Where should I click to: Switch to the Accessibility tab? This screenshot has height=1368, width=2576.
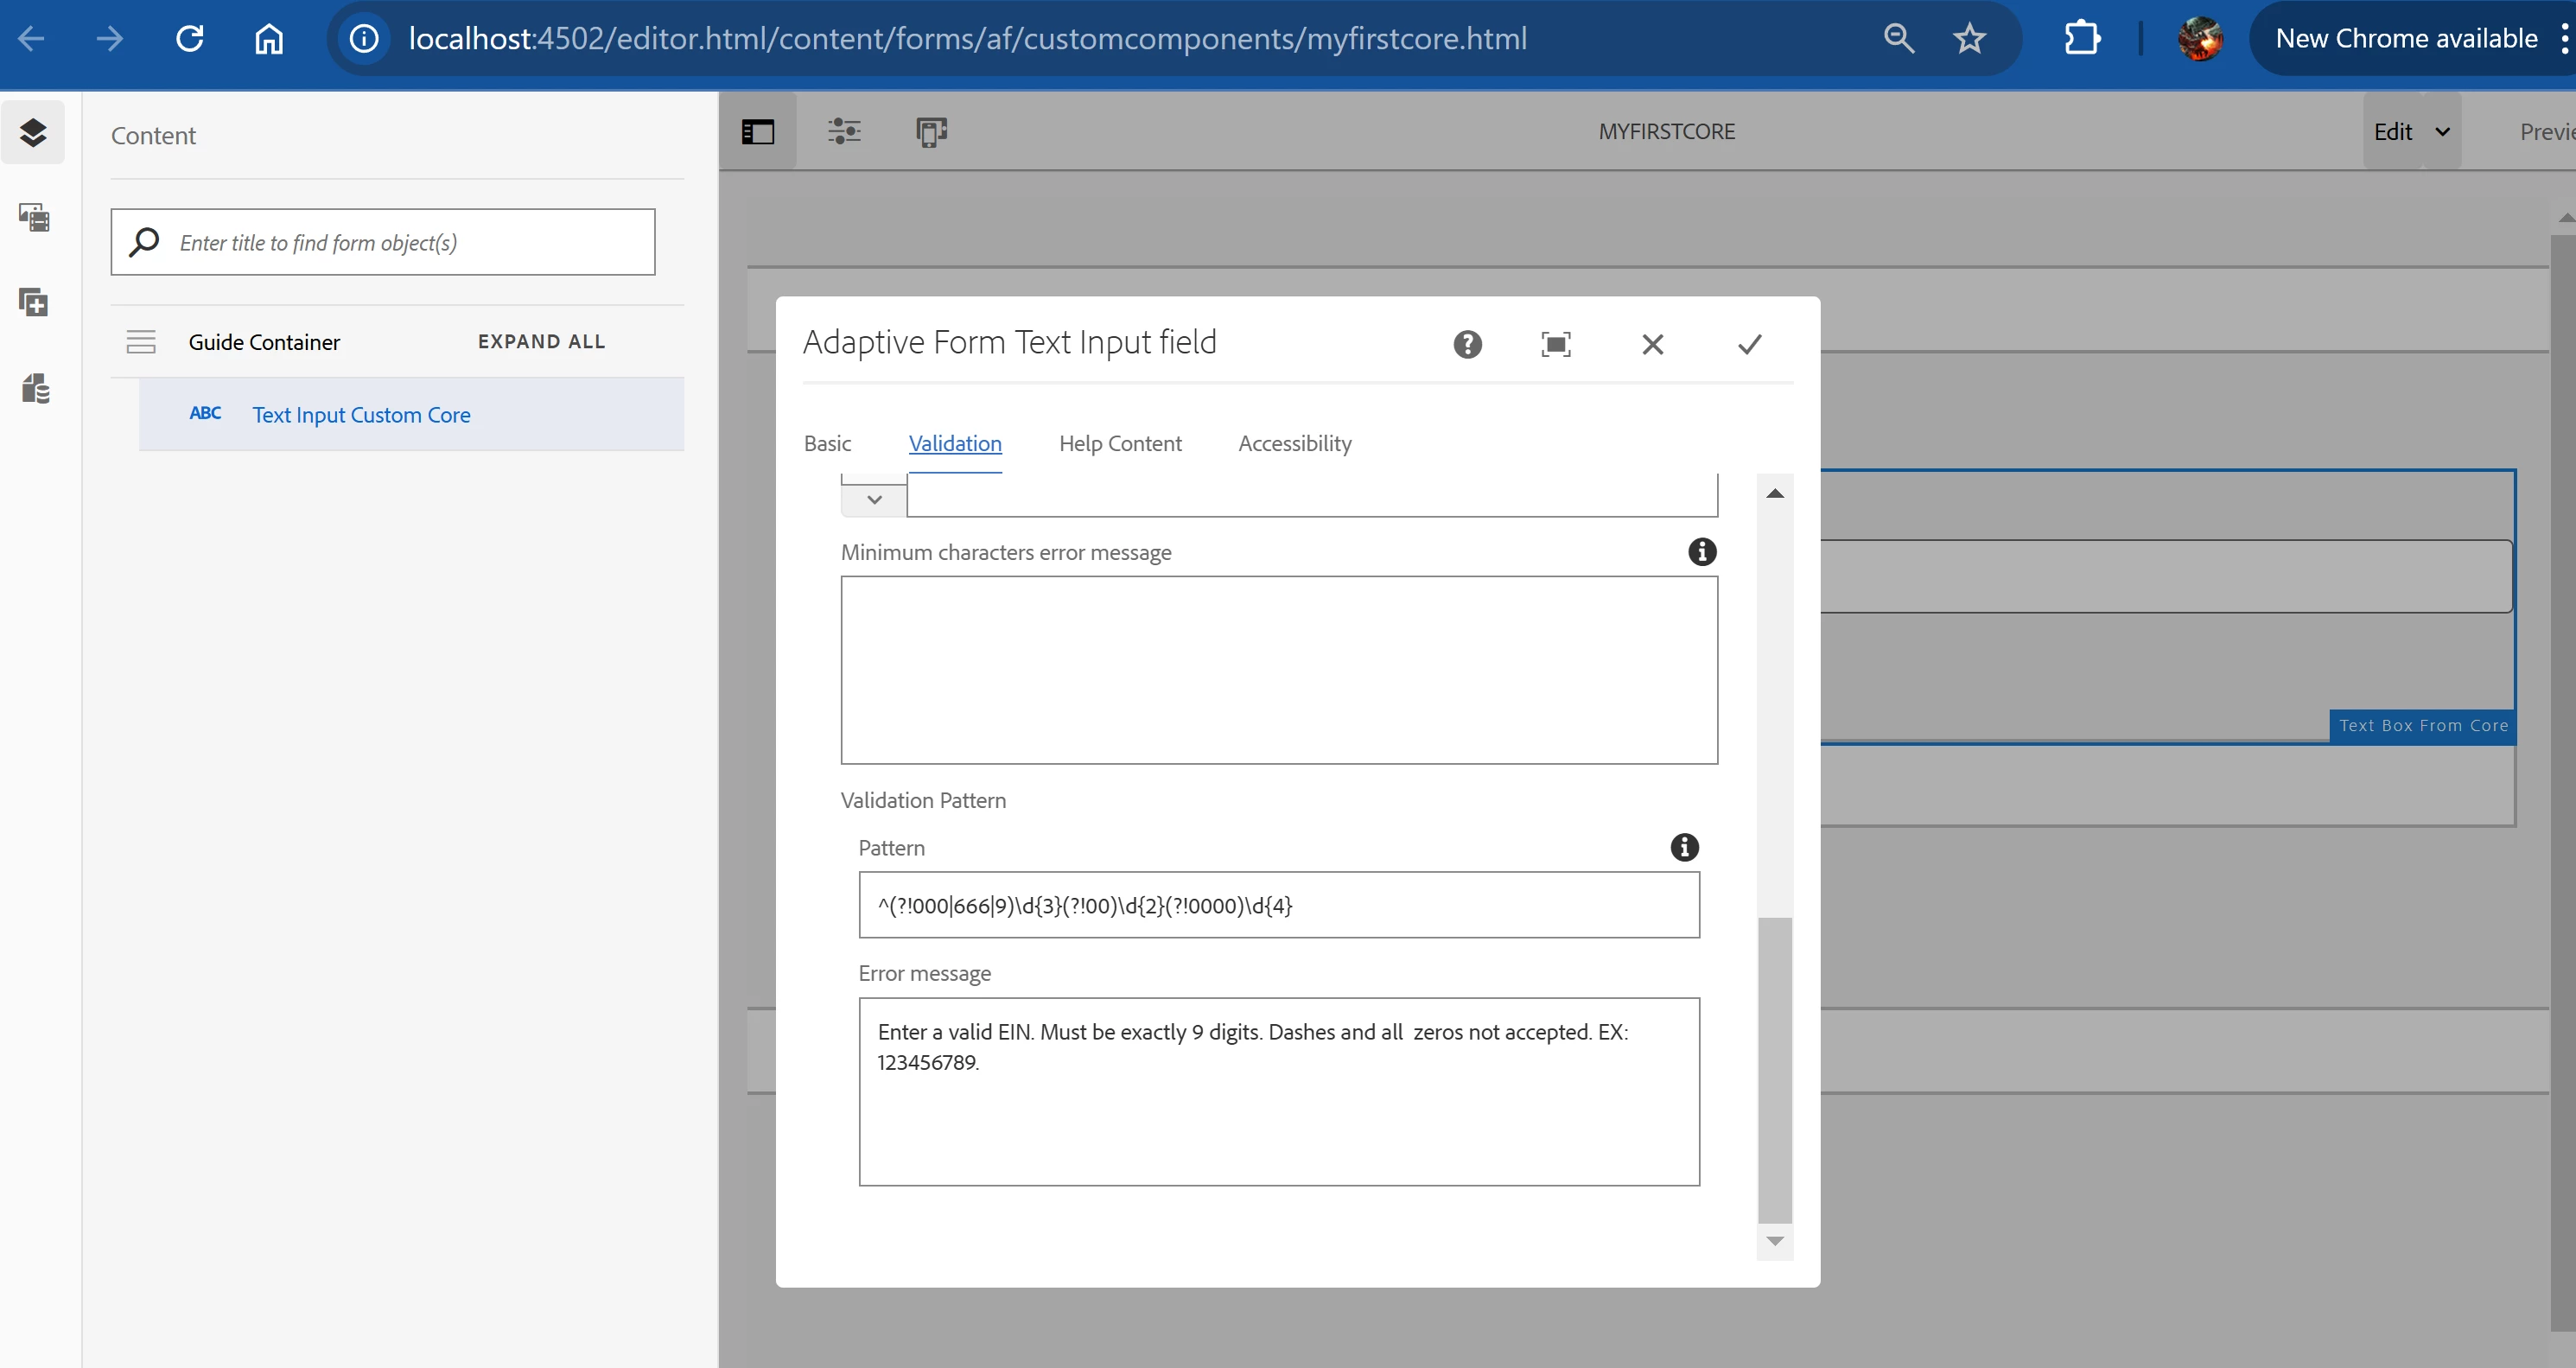pyautogui.click(x=1294, y=443)
